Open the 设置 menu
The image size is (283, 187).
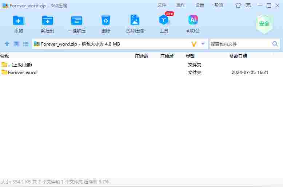(x=200, y=5)
